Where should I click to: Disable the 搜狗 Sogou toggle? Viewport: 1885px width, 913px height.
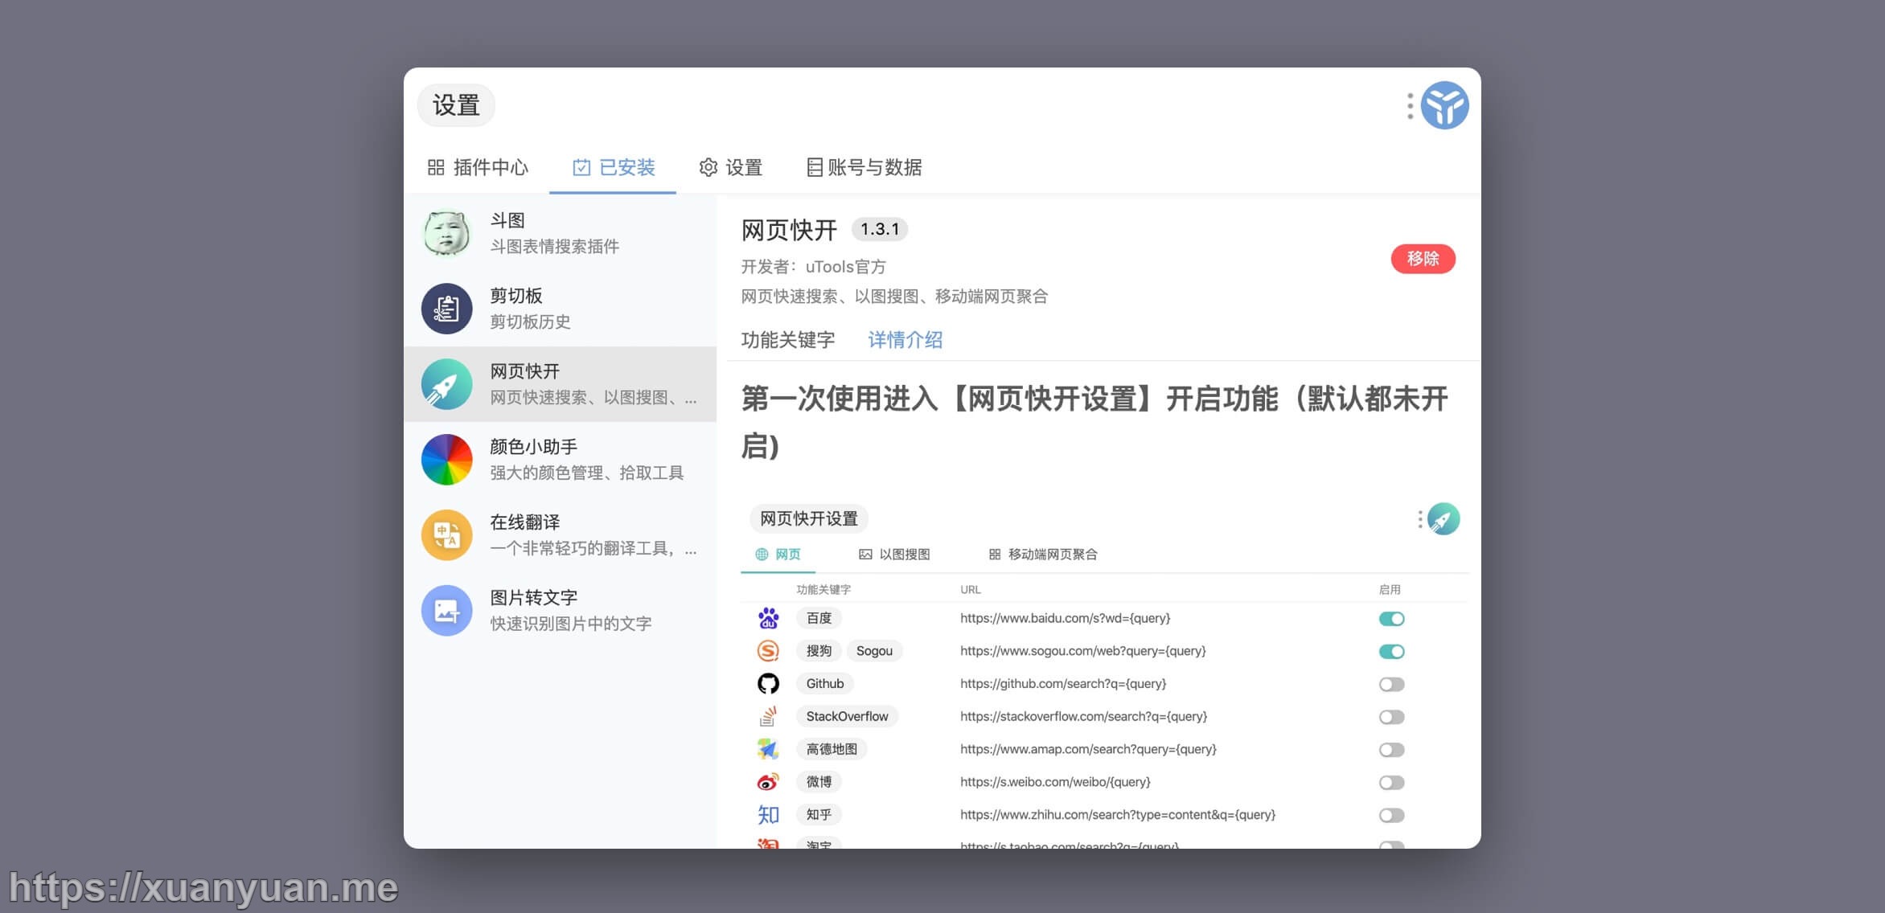pos(1391,652)
